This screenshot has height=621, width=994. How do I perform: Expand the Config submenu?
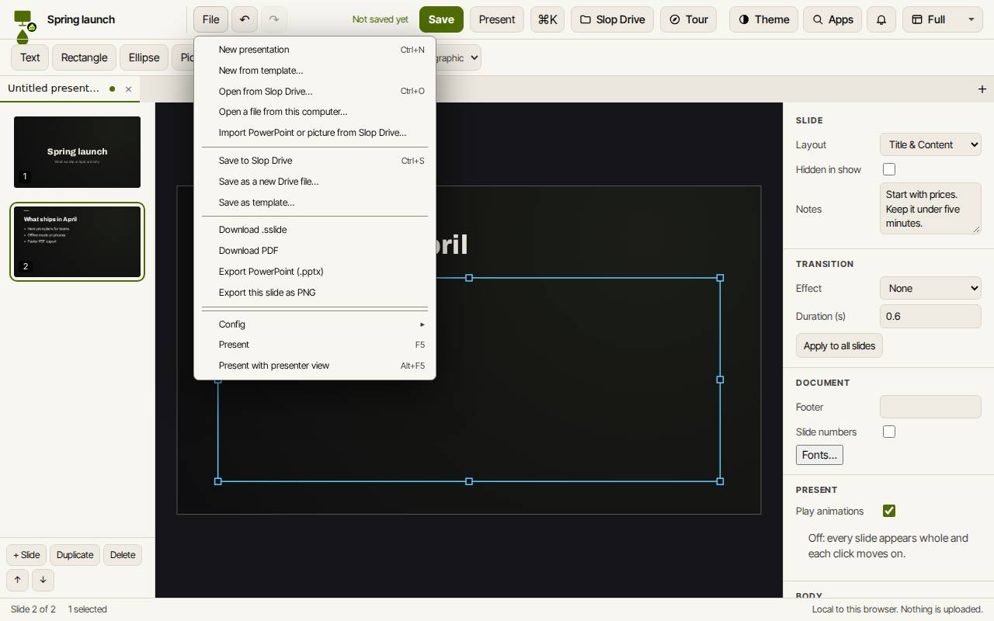coord(315,324)
